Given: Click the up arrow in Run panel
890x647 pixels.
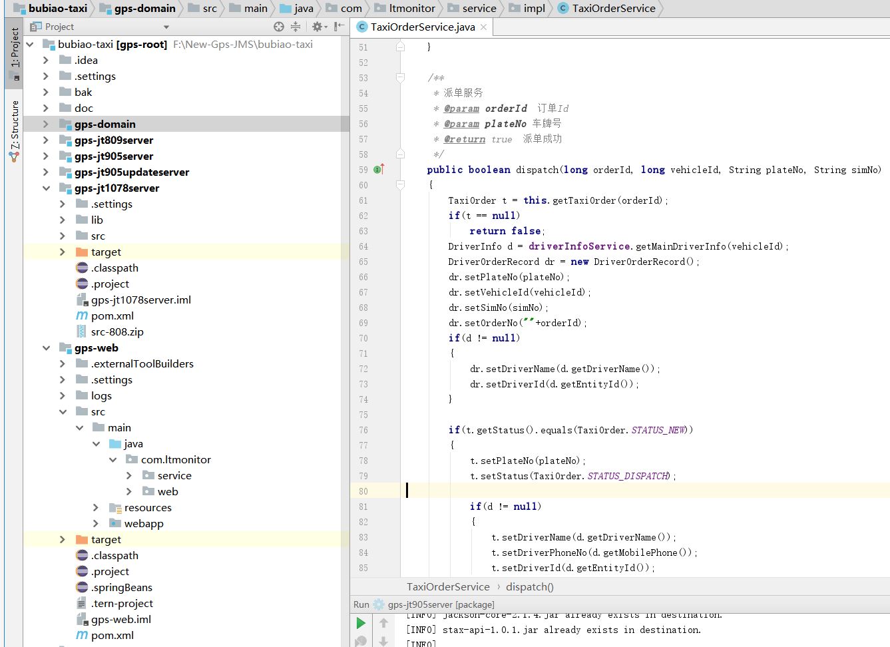Looking at the screenshot, I should 383,623.
